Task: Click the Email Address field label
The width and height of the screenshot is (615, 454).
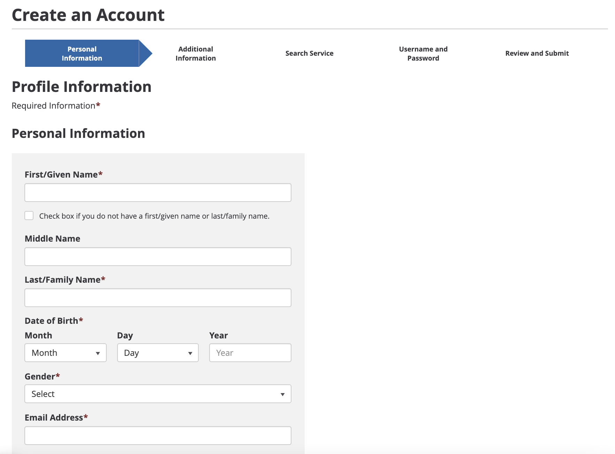Action: [x=54, y=417]
